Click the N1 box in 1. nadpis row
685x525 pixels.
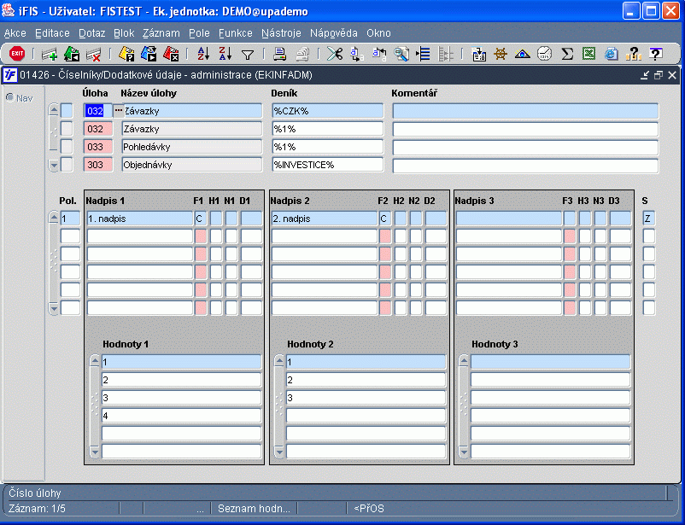pos(231,219)
